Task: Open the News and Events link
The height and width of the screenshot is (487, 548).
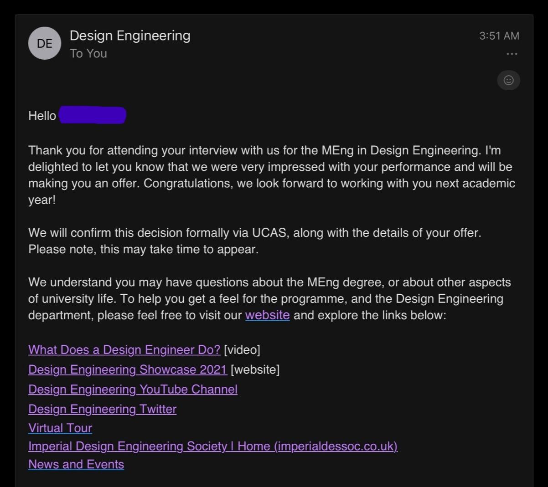Action: (x=76, y=464)
